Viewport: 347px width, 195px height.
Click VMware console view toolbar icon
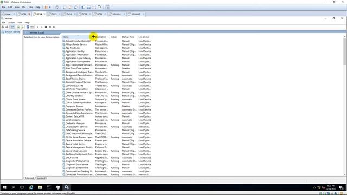107,7
